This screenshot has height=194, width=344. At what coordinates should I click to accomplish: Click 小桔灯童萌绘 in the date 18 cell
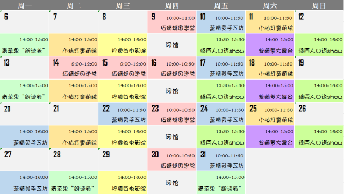click(276, 74)
